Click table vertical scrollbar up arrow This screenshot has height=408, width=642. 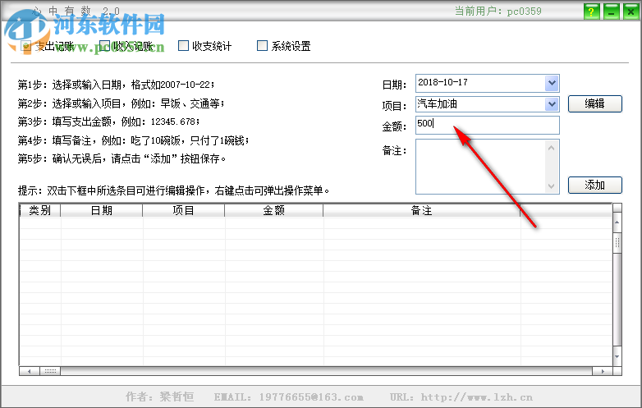pos(617,222)
